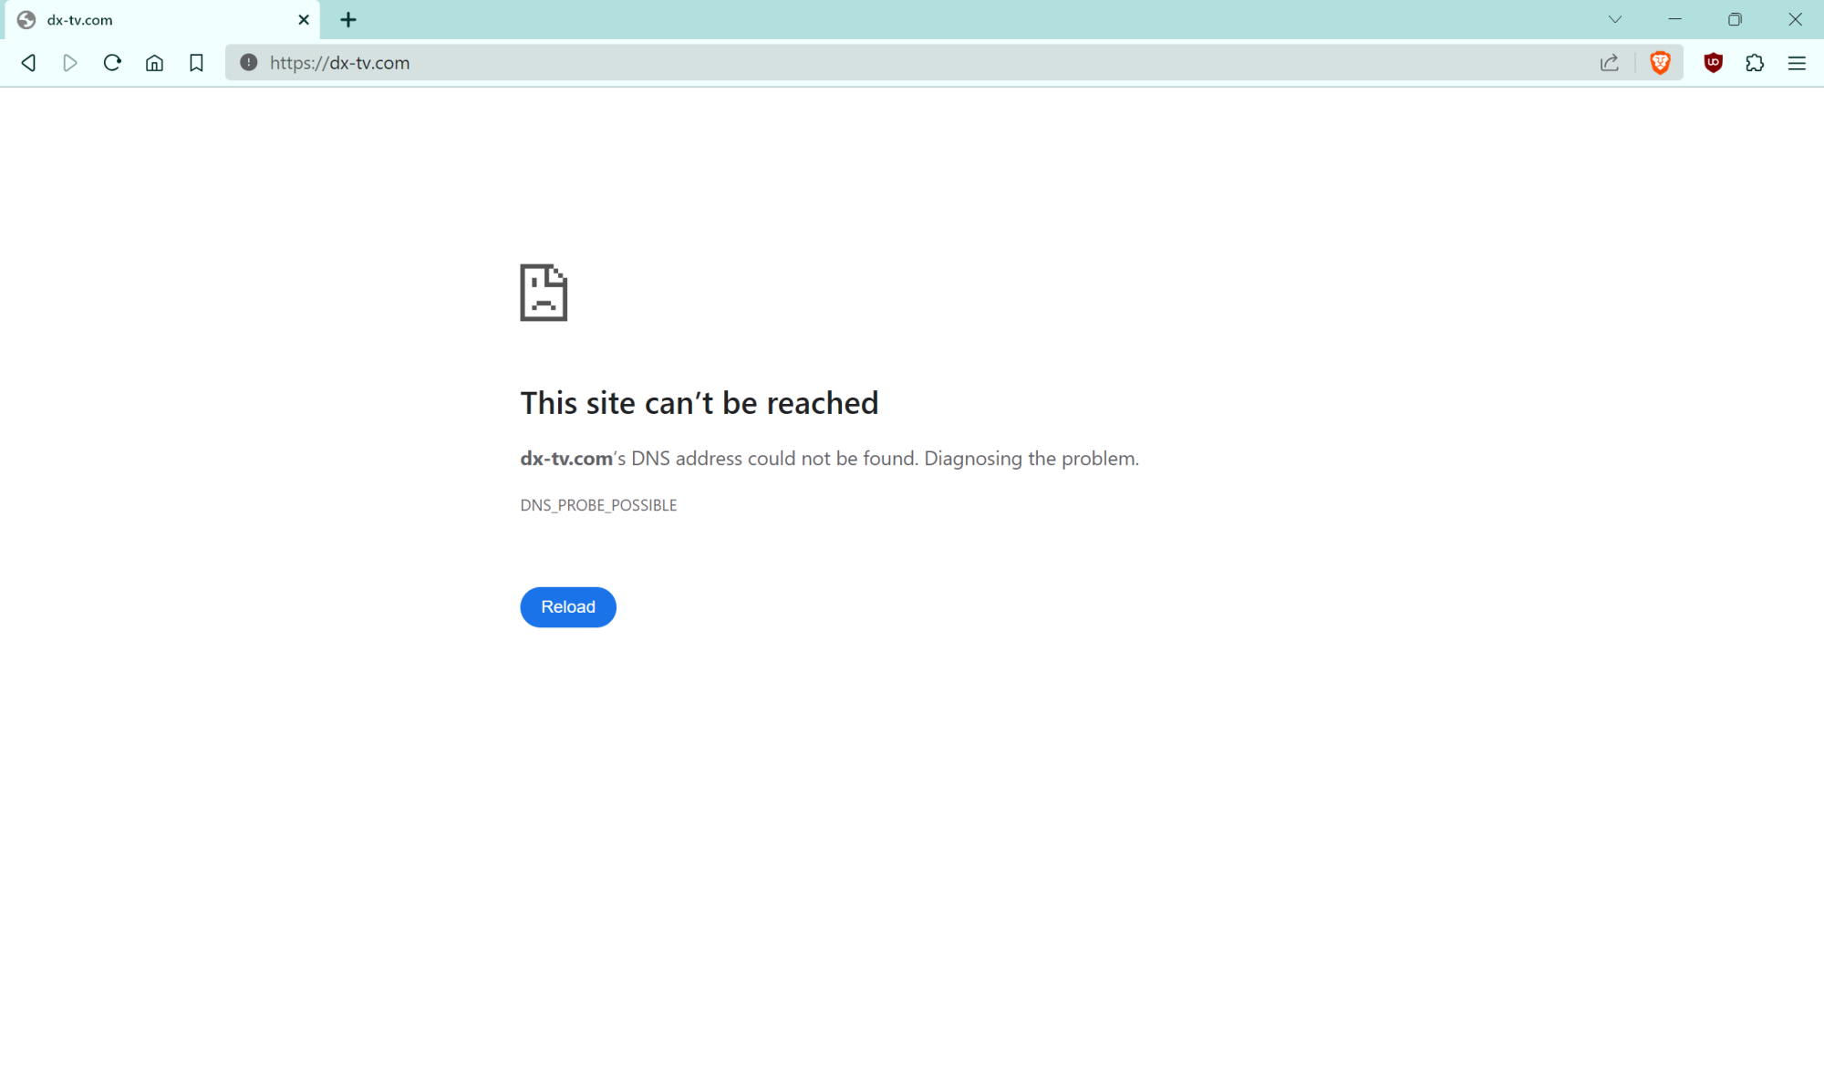Click the Share page icon

pos(1610,63)
